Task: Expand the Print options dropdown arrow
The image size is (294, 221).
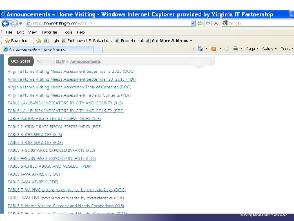Action: [241, 49]
